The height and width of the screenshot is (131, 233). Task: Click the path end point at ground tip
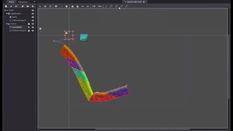click(127, 85)
